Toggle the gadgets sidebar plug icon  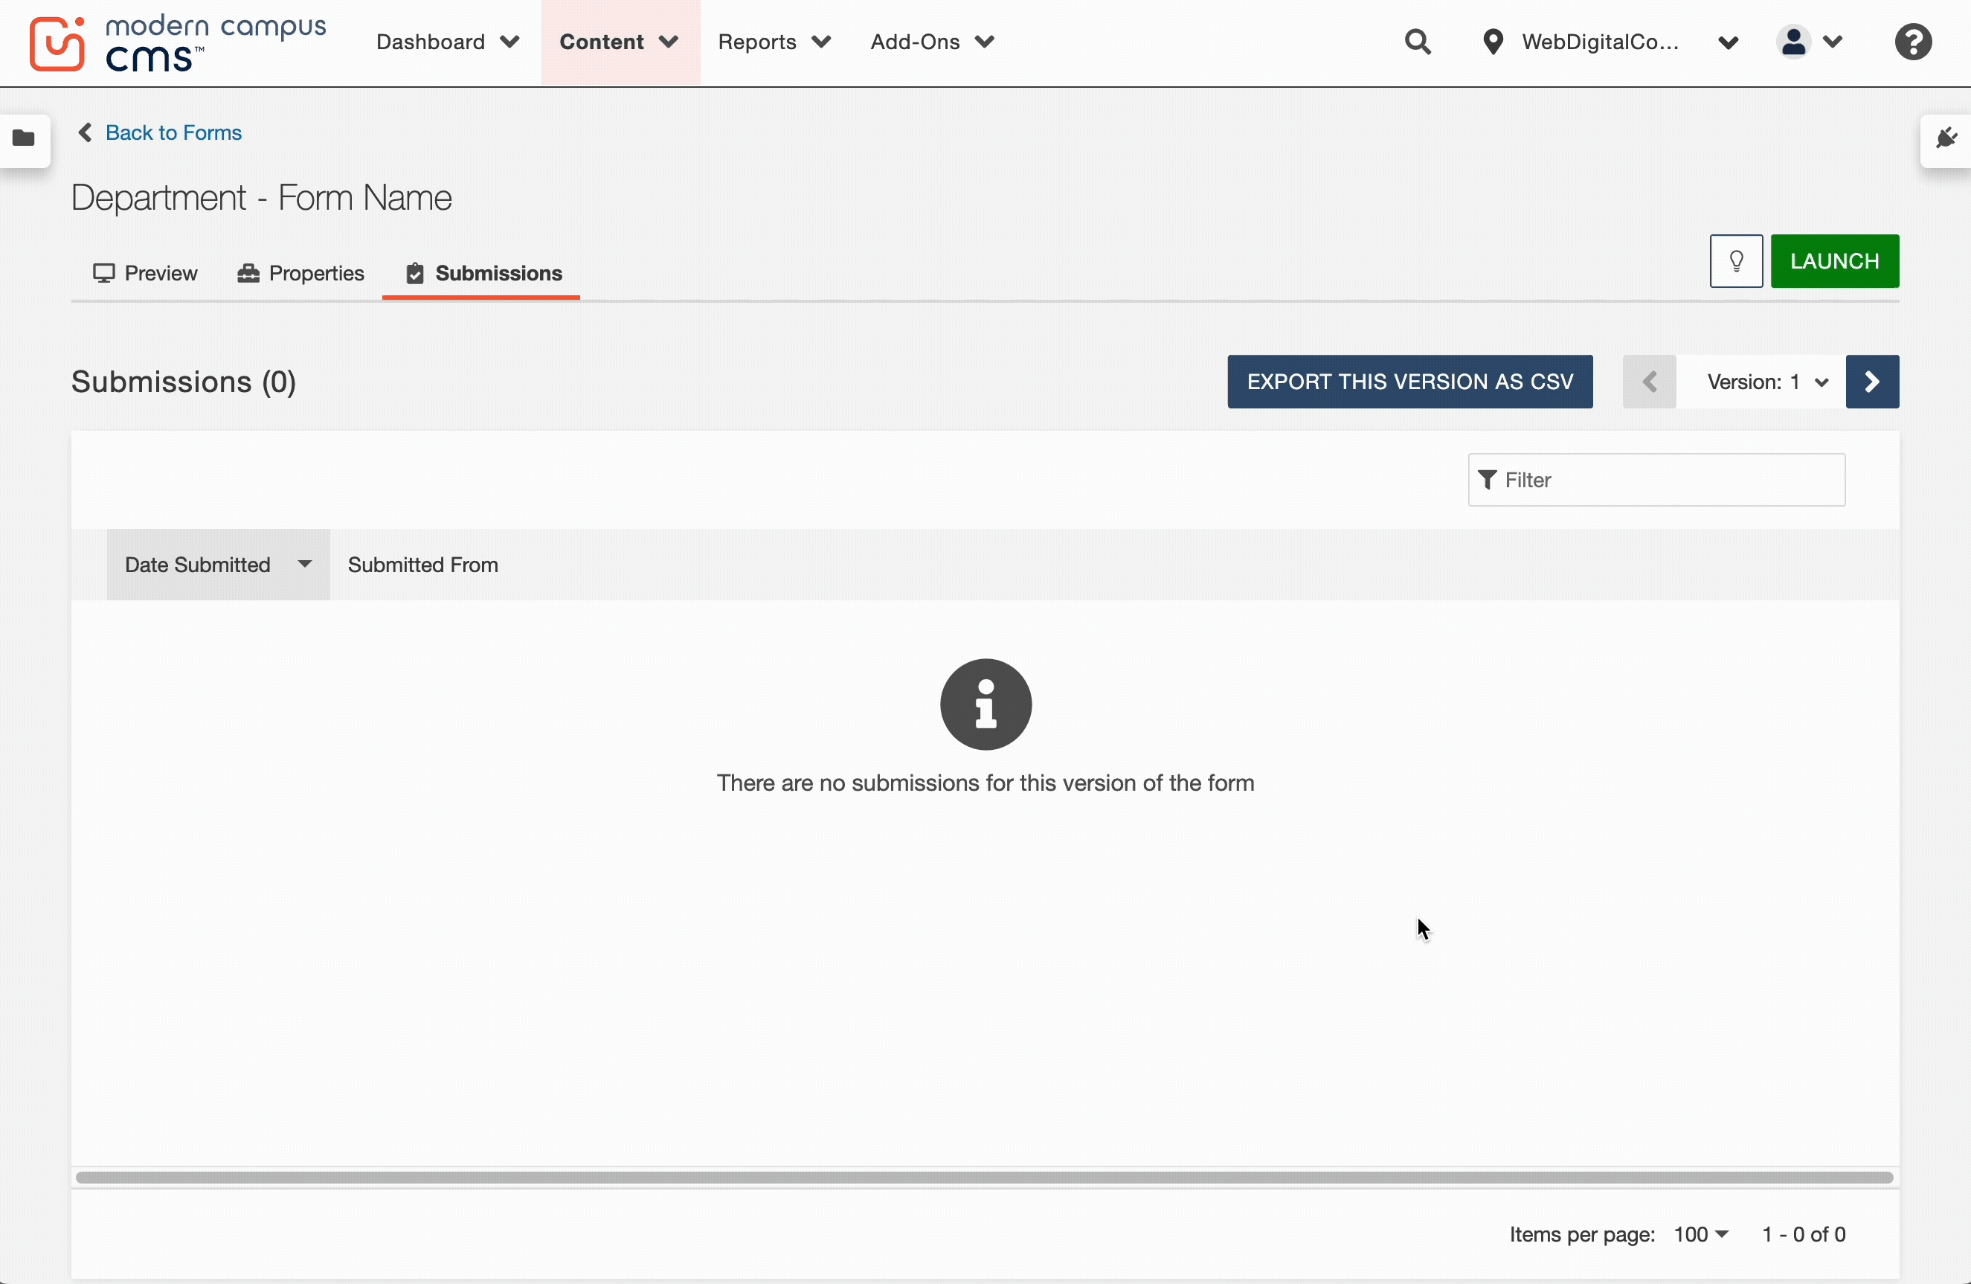pos(1947,138)
